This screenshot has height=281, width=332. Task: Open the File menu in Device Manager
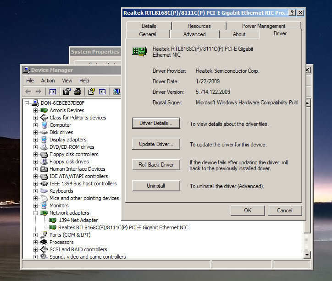point(30,81)
